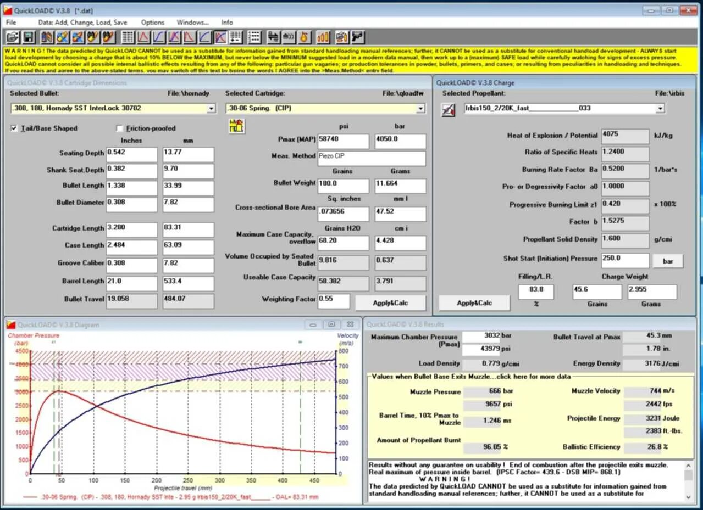703x510 pixels.
Task: Enable the Friction-proofed checkbox
Action: (120, 128)
